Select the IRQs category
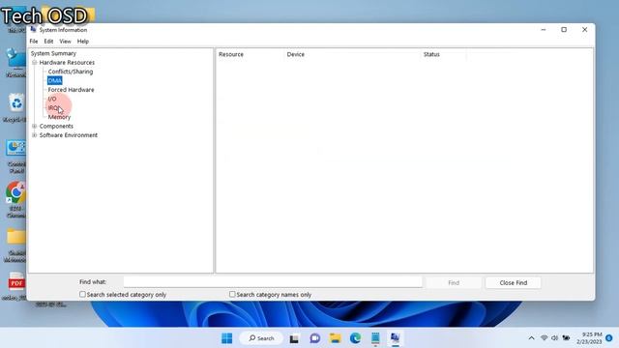The image size is (619, 348). tap(54, 107)
